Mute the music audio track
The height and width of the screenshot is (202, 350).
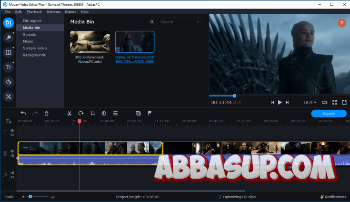(x=12, y=173)
